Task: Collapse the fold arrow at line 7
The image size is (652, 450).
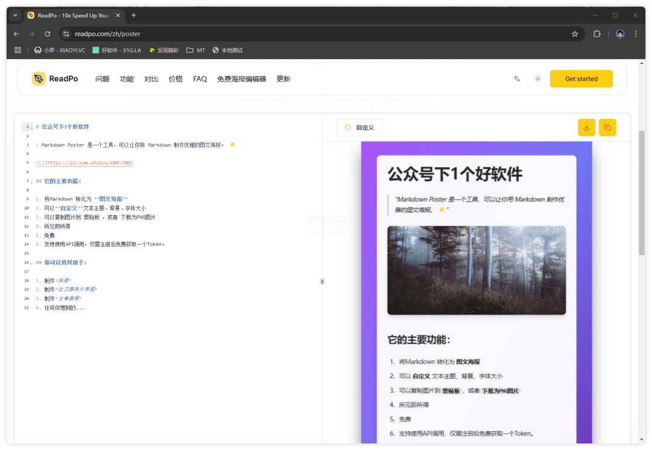Action: [31, 182]
